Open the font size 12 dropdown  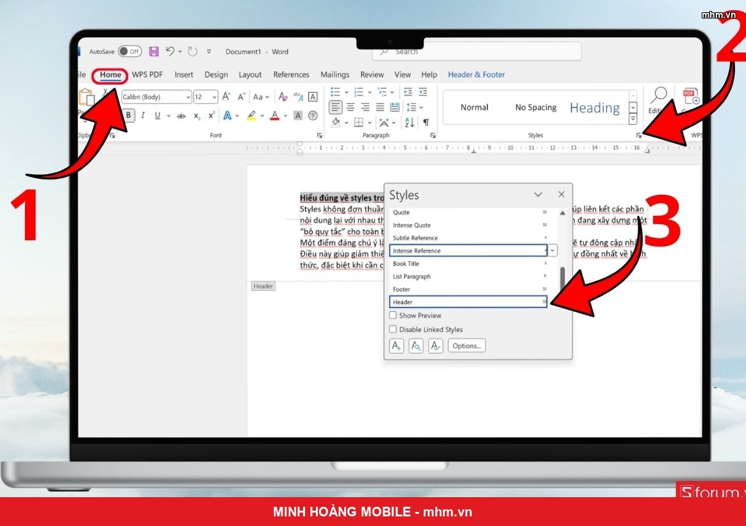pyautogui.click(x=206, y=97)
